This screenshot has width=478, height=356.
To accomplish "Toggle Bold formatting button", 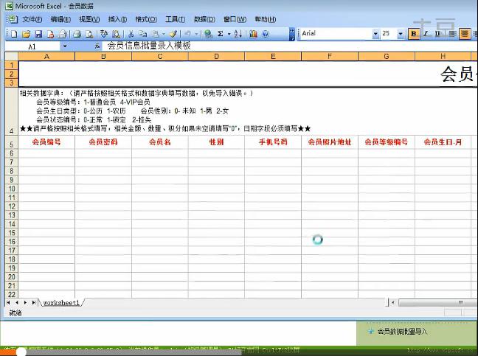I will [414, 34].
